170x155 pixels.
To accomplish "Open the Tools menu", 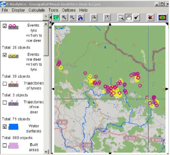I will 53,10.
